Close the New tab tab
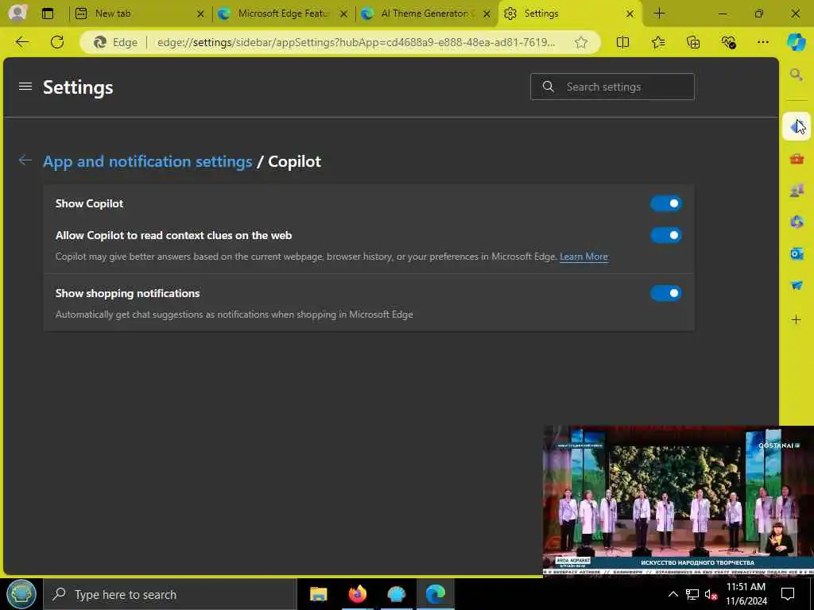 [x=200, y=14]
